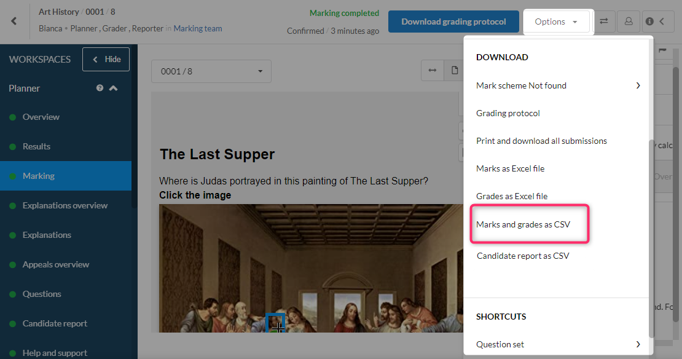
Task: Click the page view icon
Action: click(x=454, y=71)
